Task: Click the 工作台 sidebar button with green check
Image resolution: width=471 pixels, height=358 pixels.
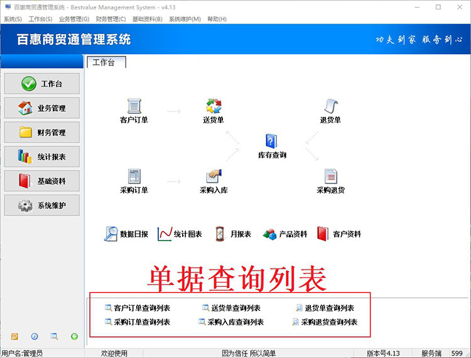Action: [41, 84]
